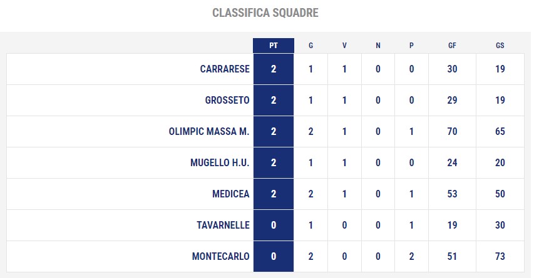Click Medicea's goals-for value 53
The image size is (534, 278).
[x=452, y=194]
